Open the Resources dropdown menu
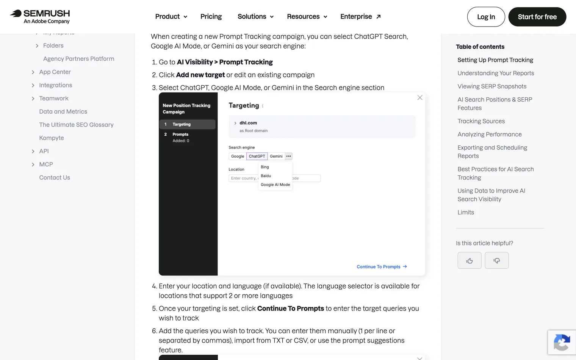This screenshot has width=576, height=360. pos(307,17)
